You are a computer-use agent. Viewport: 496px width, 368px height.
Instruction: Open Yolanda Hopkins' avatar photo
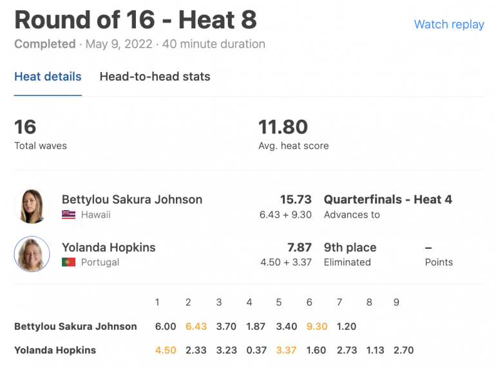click(x=32, y=254)
